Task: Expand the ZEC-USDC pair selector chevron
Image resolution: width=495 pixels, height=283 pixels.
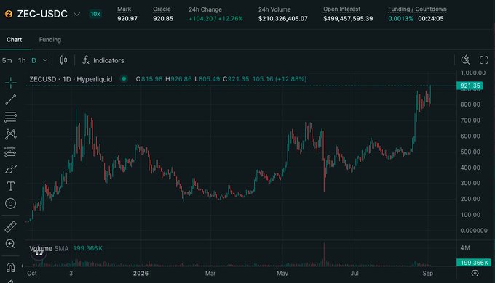Action: [x=76, y=15]
